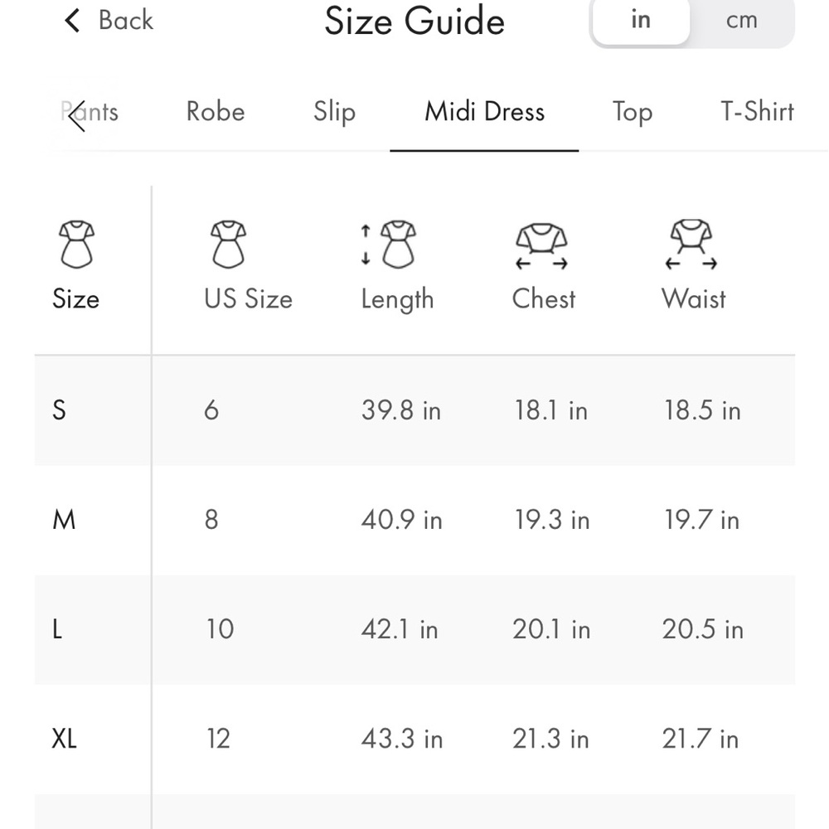Select the S size row
Screen dimensions: 829x829
click(x=414, y=410)
